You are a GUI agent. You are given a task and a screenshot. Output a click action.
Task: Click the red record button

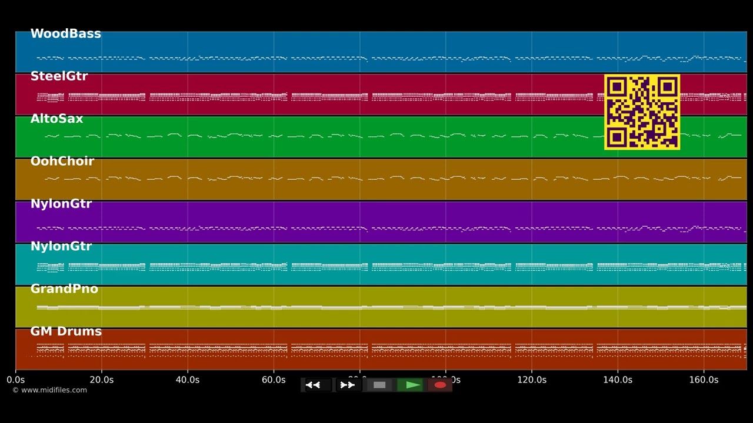coord(440,385)
